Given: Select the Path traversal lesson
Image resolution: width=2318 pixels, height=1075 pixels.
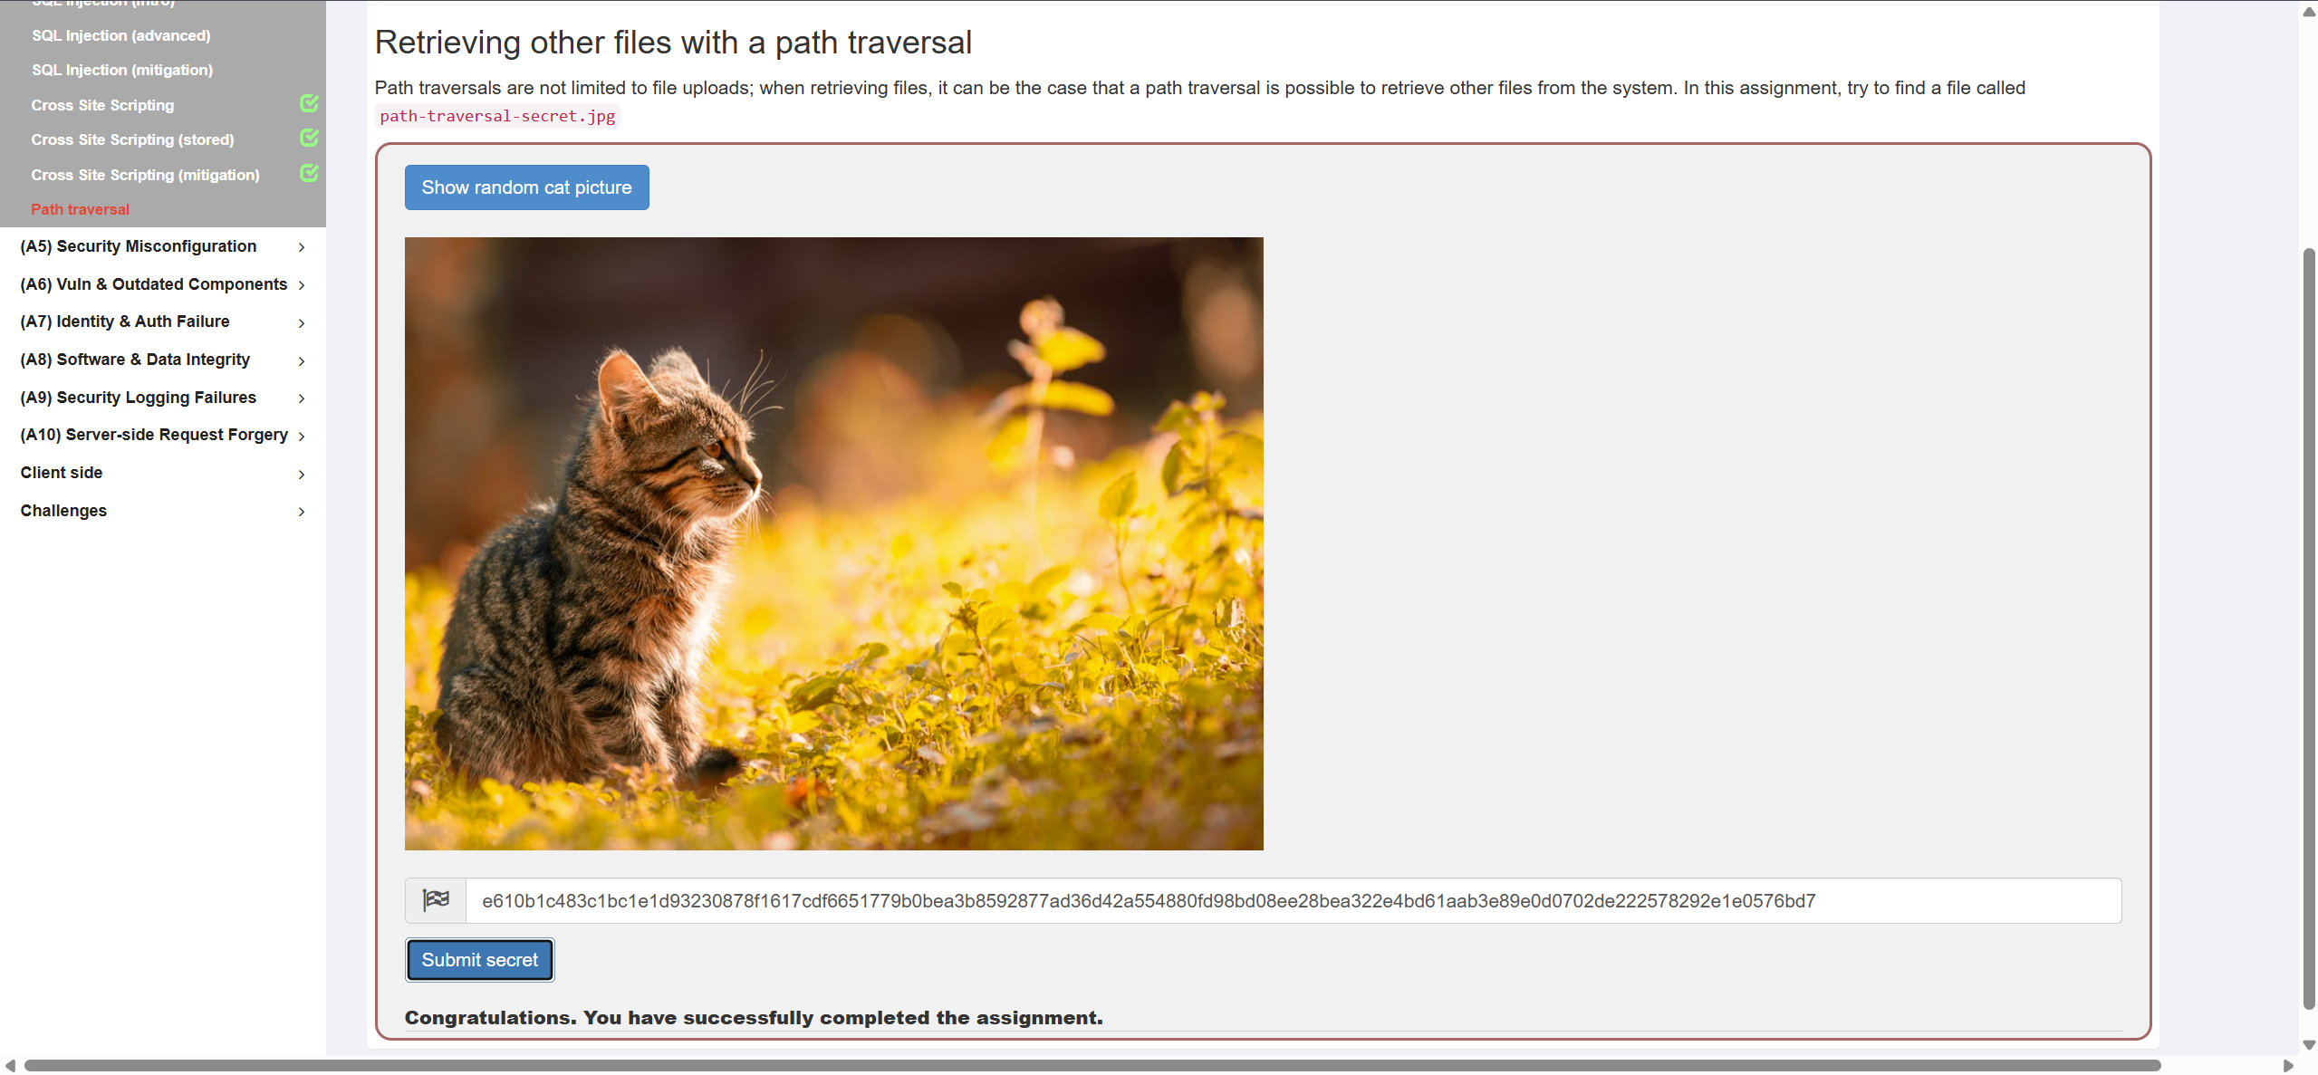Looking at the screenshot, I should tap(80, 209).
